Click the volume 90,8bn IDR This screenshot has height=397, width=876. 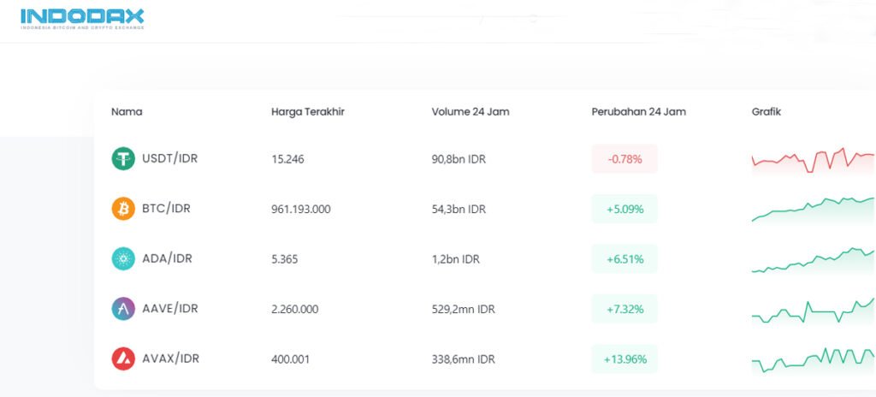459,159
